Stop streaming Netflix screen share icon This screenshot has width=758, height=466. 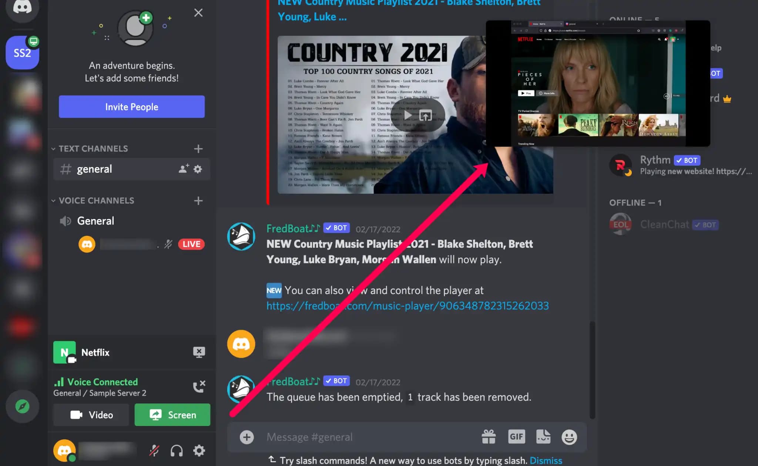[199, 352]
